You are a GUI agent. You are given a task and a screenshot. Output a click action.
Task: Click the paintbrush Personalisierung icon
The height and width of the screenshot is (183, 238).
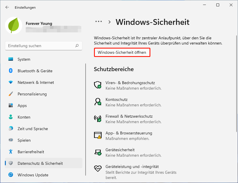pyautogui.click(x=11, y=94)
